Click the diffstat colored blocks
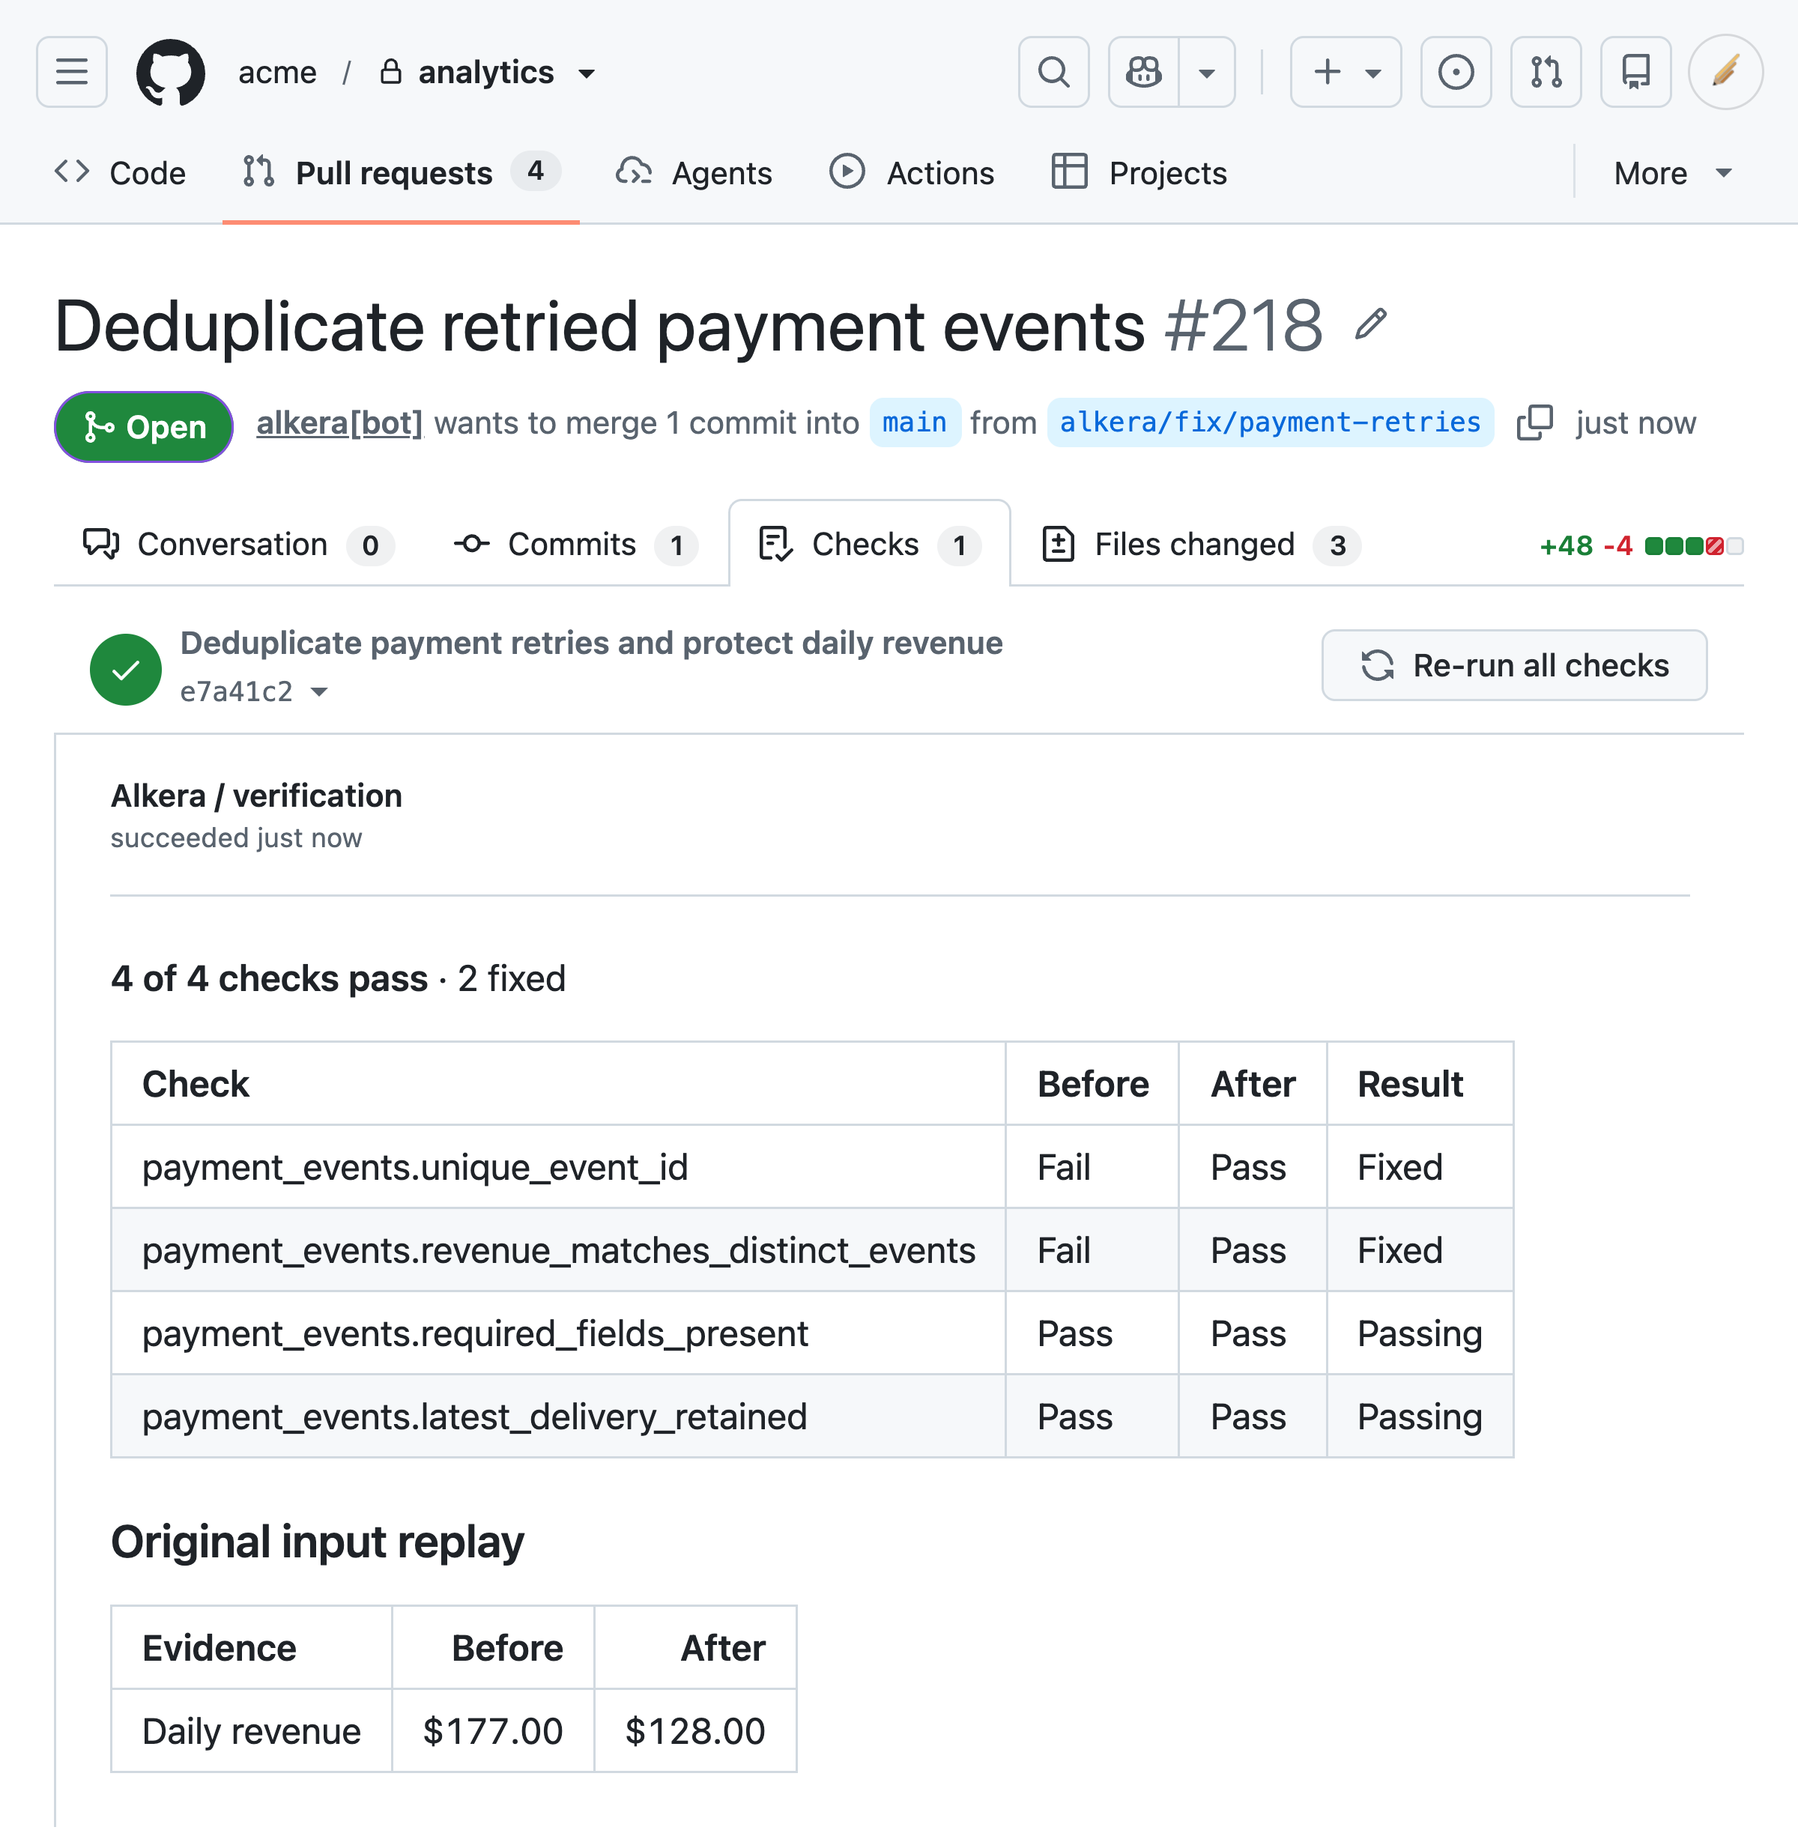 [1693, 546]
